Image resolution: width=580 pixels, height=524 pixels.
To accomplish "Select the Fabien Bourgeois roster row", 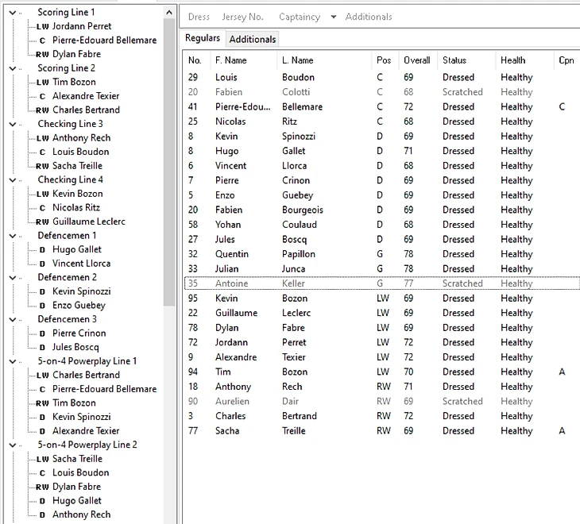I will click(x=381, y=210).
